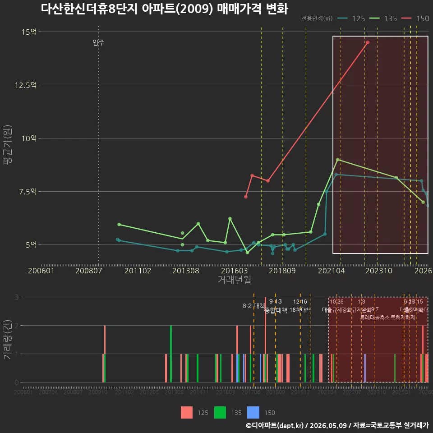
Task: Click the red 125 legend swatch below the chart
Action: coord(187,413)
